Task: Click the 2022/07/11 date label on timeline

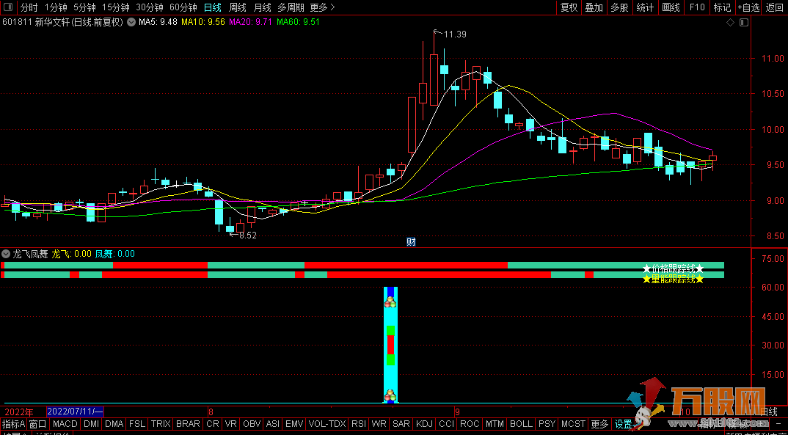Action: pyautogui.click(x=75, y=412)
